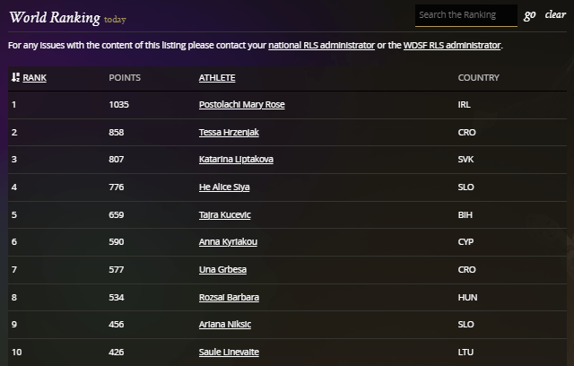Image resolution: width=574 pixels, height=366 pixels.
Task: View Anna Kyriakou's athlete profile
Action: click(230, 242)
